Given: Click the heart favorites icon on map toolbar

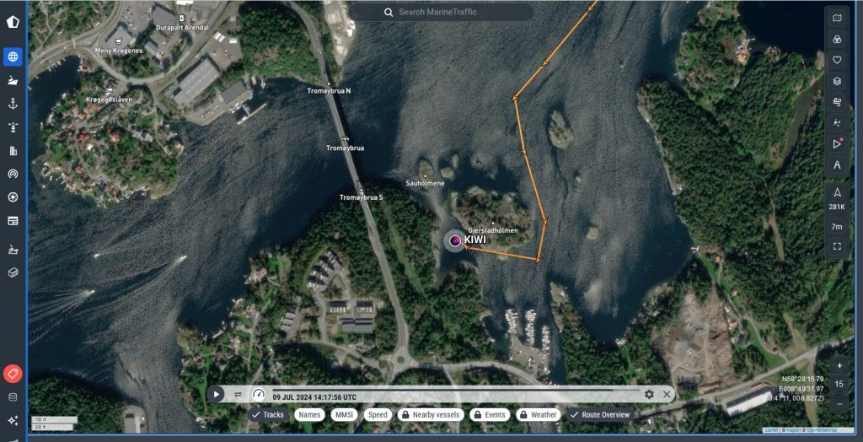Looking at the screenshot, I should point(837,60).
